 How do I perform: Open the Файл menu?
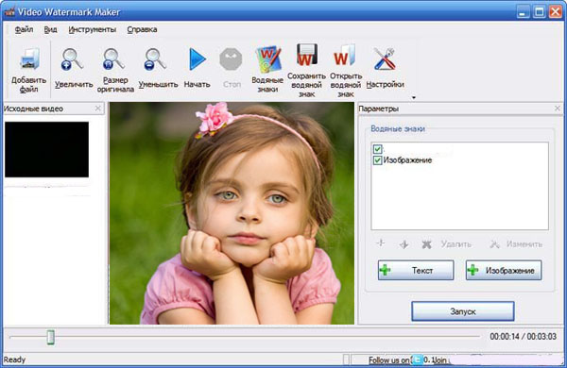click(x=24, y=29)
